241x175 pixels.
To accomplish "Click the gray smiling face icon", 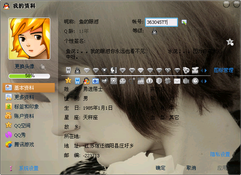I will coord(150,81).
